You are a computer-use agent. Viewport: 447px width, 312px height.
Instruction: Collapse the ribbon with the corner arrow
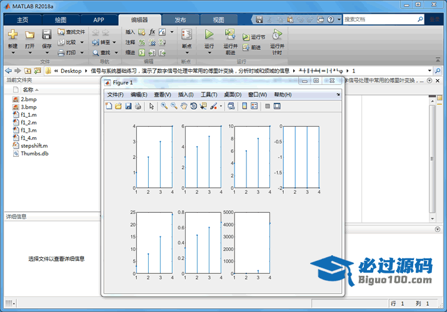438,59
